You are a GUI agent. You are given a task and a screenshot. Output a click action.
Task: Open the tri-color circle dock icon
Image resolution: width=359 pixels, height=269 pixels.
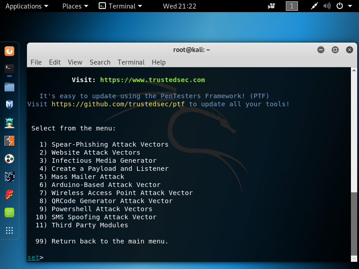tap(9, 159)
